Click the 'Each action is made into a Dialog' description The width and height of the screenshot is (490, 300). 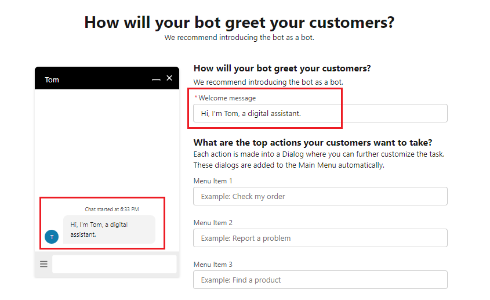point(318,154)
